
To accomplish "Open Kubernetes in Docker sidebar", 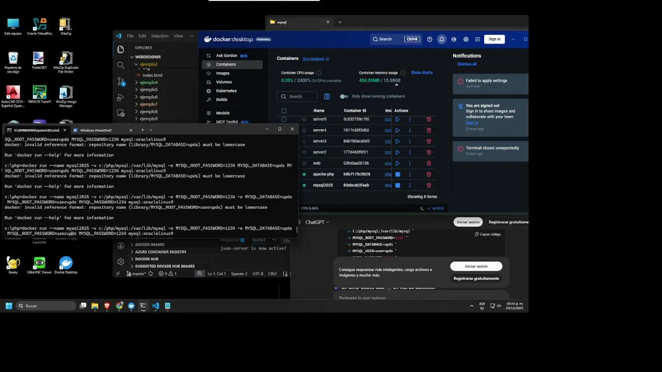I will [232, 91].
